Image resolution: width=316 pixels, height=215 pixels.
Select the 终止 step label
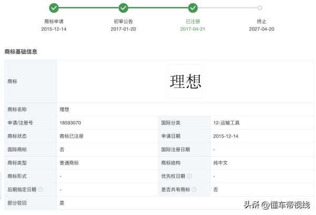point(262,22)
